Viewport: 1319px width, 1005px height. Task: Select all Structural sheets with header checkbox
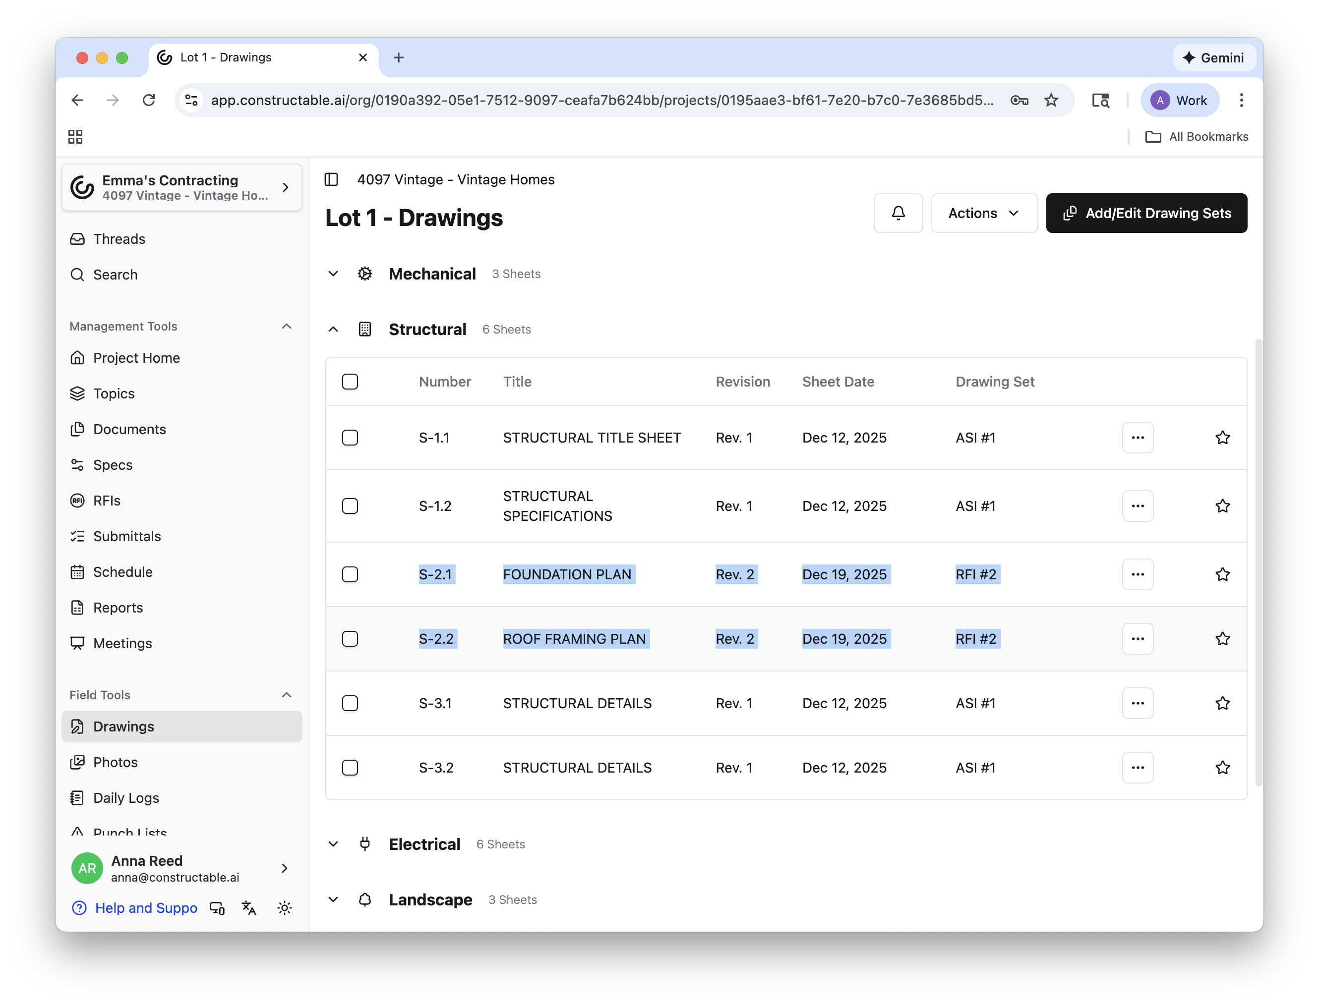point(350,382)
